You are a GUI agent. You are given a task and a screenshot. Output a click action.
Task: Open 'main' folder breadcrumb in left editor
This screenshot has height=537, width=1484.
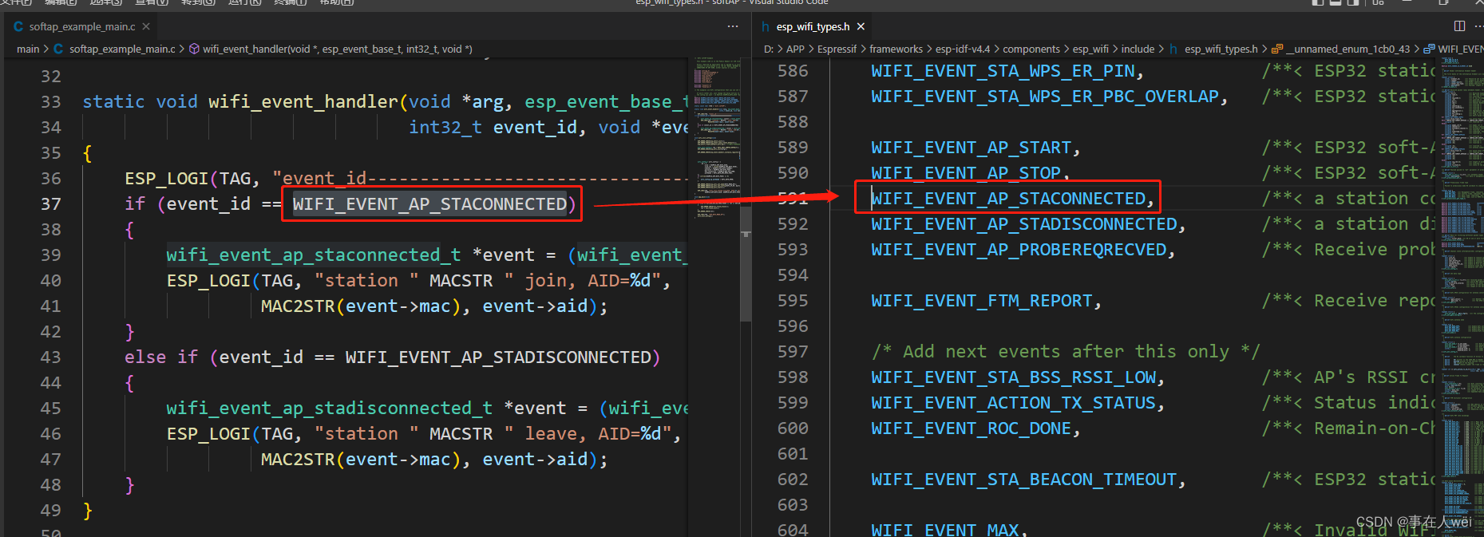click(28, 49)
